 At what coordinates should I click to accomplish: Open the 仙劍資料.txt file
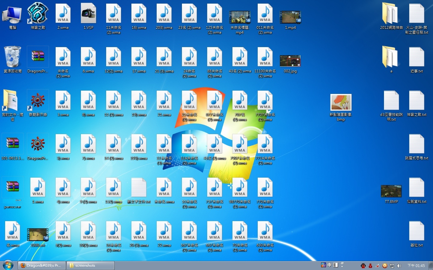(x=417, y=190)
